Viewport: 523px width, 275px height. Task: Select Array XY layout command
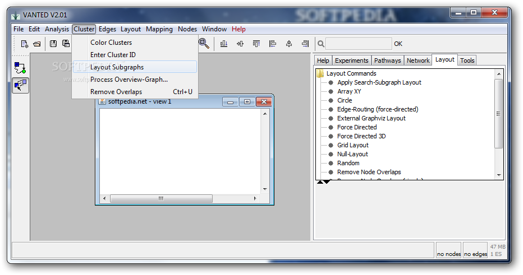click(x=349, y=91)
